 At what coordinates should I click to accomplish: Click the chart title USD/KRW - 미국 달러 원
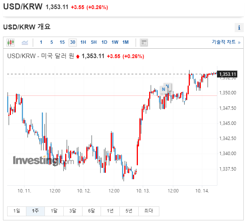pos(41,56)
